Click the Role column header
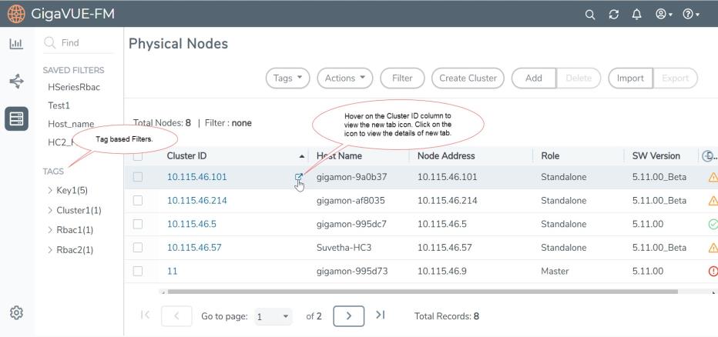Viewport: 718px width, 337px height. tap(550, 156)
